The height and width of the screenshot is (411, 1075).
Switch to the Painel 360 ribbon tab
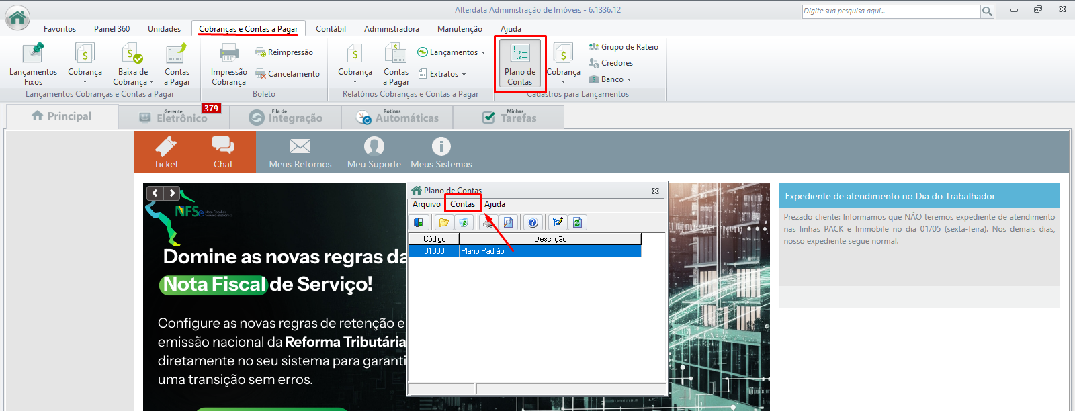coord(112,29)
